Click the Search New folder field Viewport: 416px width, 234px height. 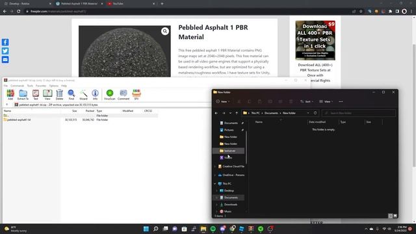[359, 113]
